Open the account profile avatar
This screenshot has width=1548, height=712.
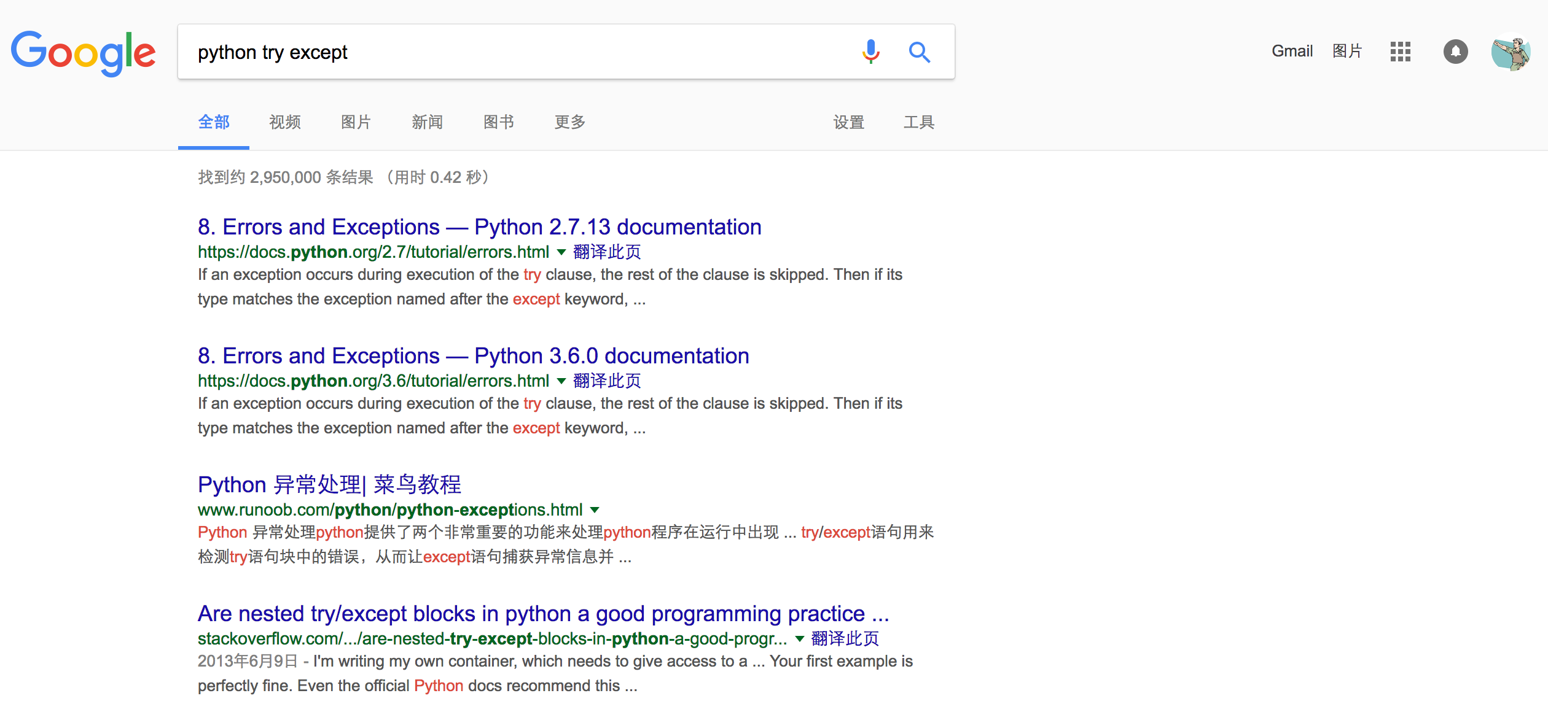1511,52
